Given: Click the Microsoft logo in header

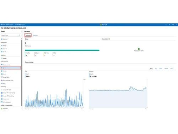Looking at the screenshot, I should click(x=104, y=25).
